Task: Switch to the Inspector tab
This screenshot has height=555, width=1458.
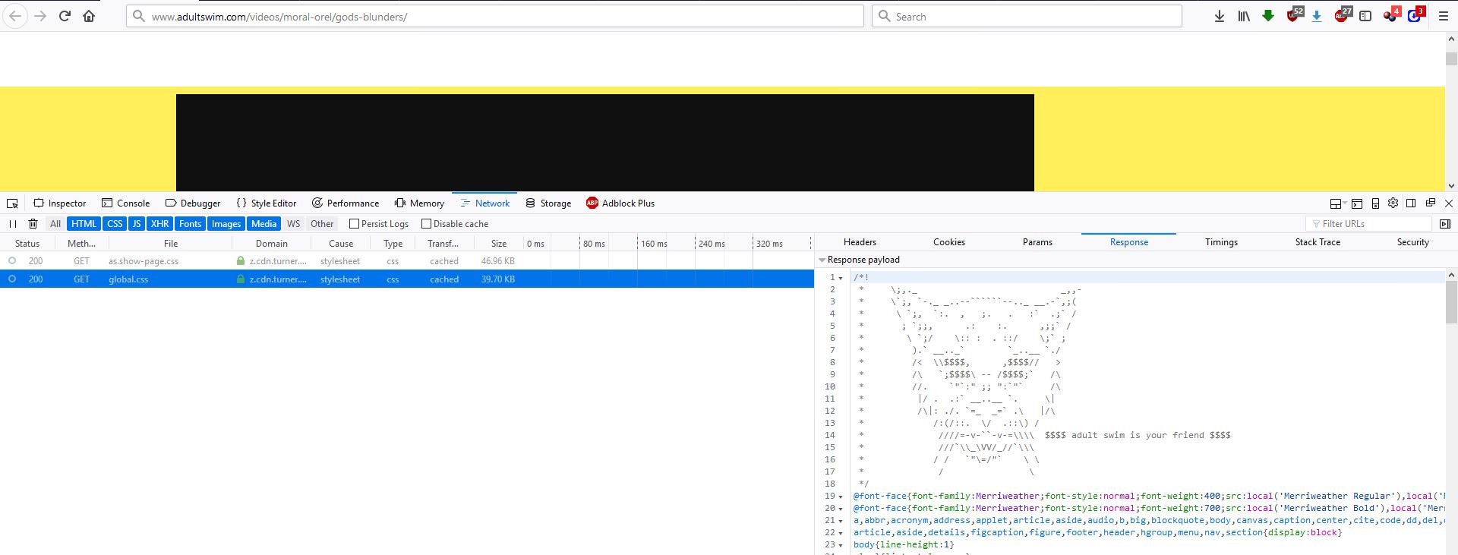Action: pos(60,203)
